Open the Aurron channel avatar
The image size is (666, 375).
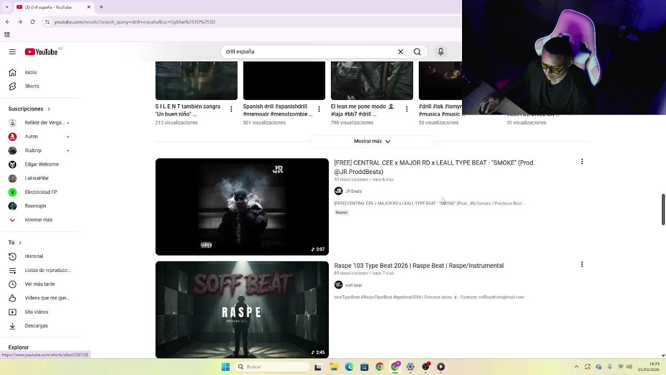[x=12, y=136]
